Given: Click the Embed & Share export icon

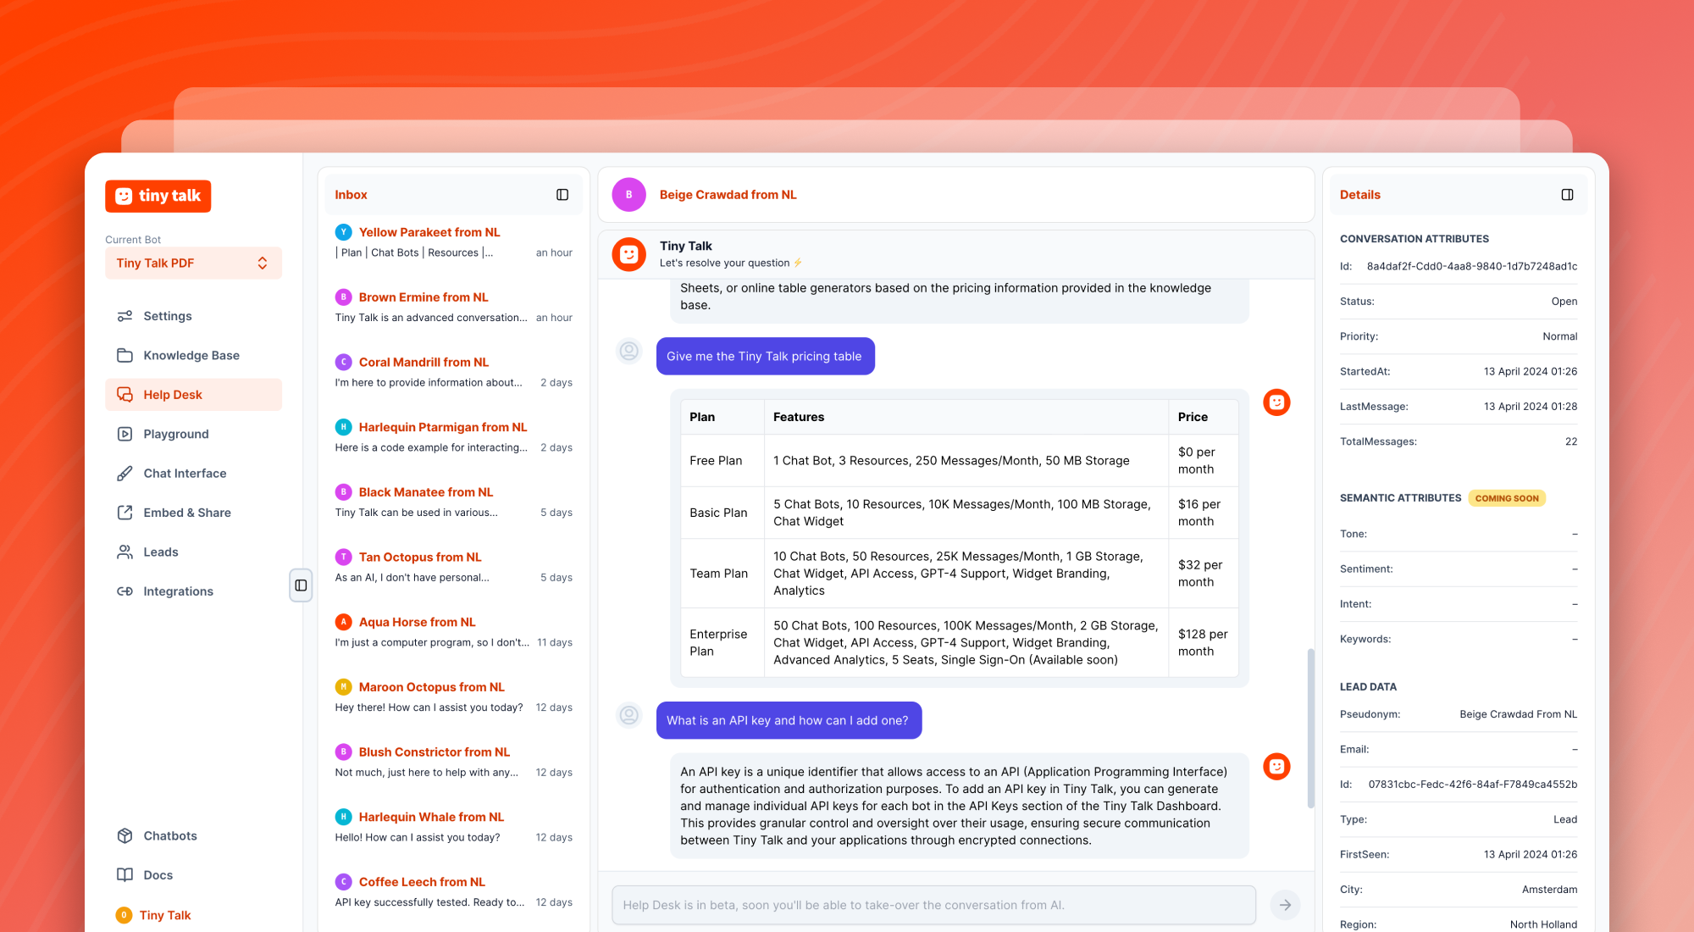Looking at the screenshot, I should pos(125,513).
